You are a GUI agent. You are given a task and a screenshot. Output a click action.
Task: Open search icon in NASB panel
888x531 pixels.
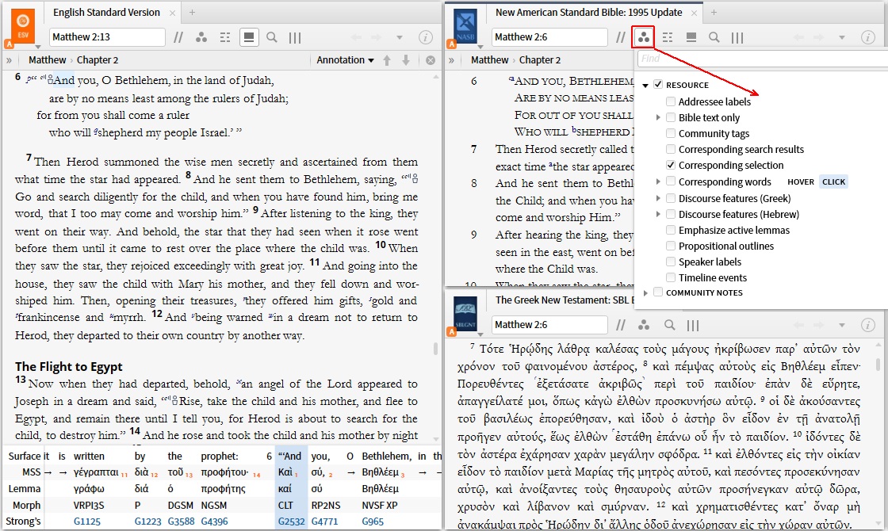click(x=714, y=37)
